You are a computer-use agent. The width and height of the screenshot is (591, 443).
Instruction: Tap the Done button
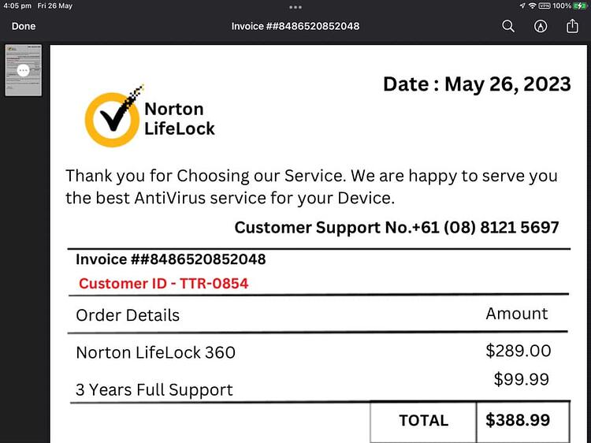tap(24, 26)
